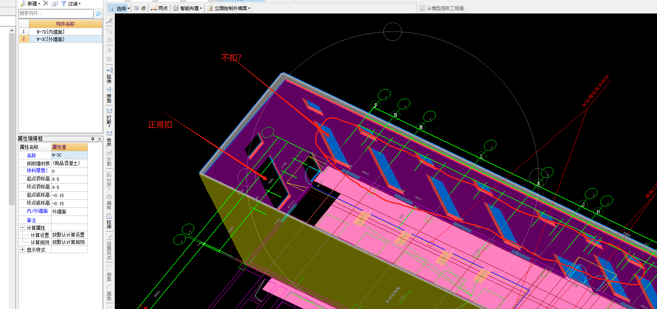This screenshot has height=309, width=657.
Task: Close the 属性编辑框 panel
Action: click(99, 139)
